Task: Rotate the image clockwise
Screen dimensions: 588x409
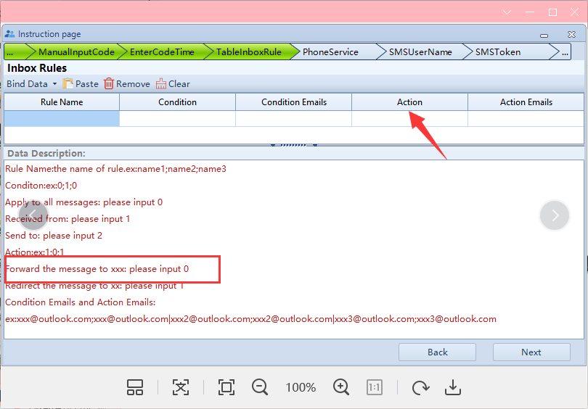Action: pyautogui.click(x=420, y=387)
